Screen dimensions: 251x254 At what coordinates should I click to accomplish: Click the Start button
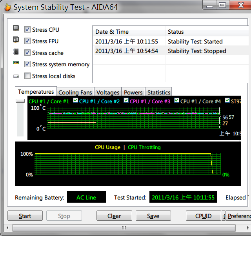pos(25,216)
